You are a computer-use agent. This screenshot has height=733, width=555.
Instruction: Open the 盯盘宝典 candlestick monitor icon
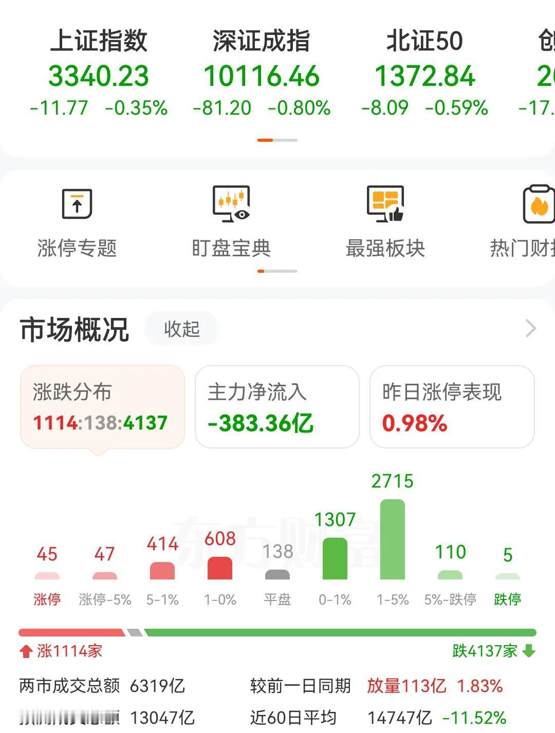[x=231, y=204]
